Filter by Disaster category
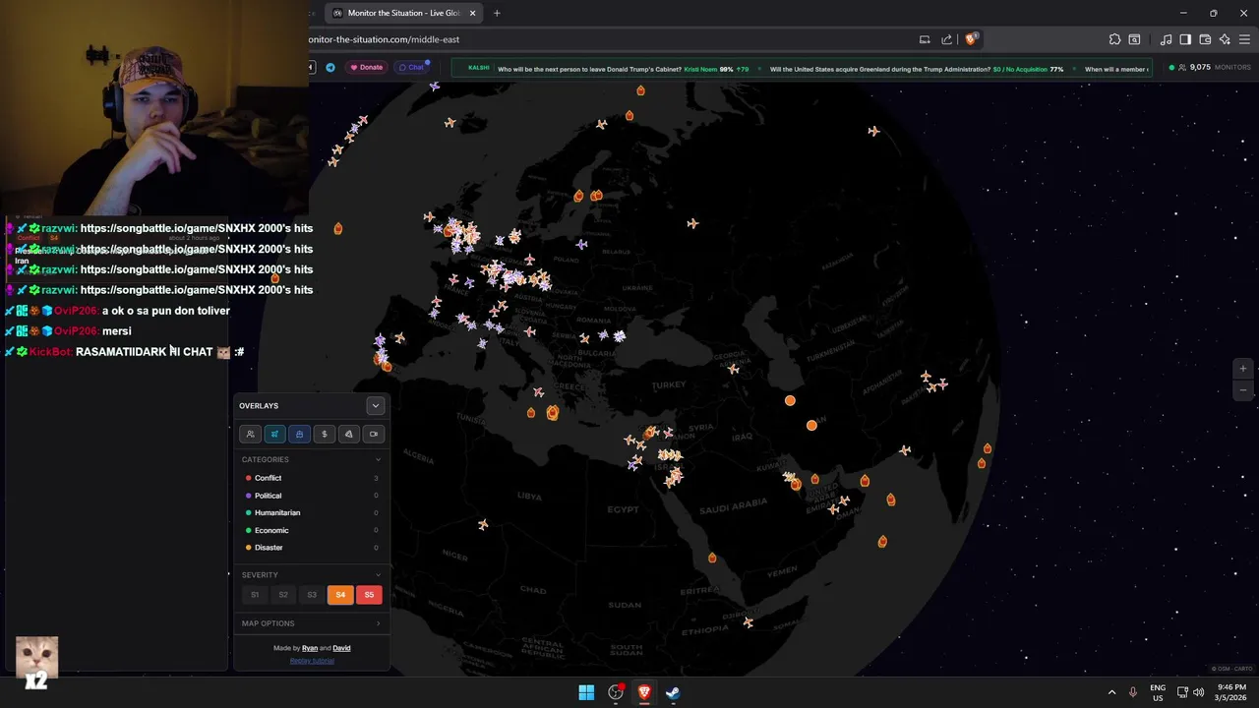The height and width of the screenshot is (708, 1259). (311, 548)
